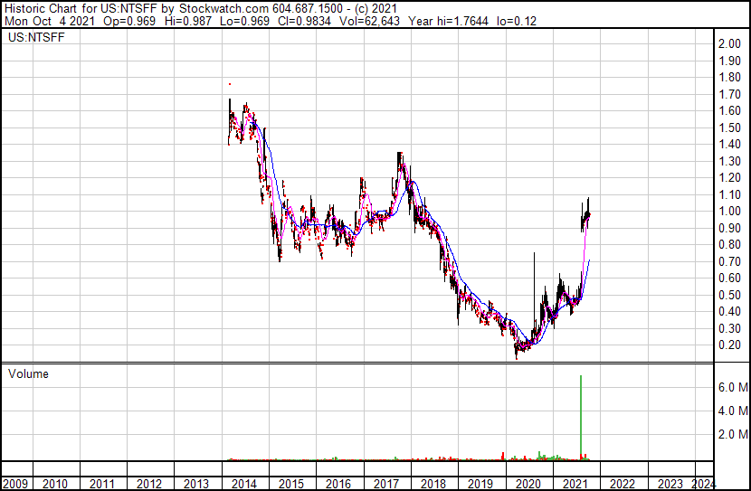Click the 0.30 price axis label

[729, 328]
